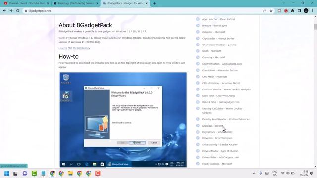Close the 8GadgetPack tab
The height and width of the screenshot is (178, 317).
pyautogui.click(x=147, y=3)
